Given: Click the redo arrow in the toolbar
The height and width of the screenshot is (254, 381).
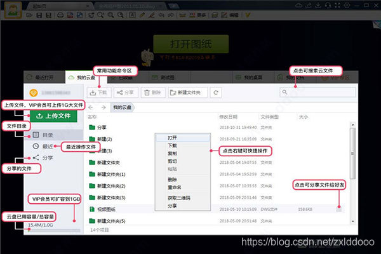Looking at the screenshot, I should click(171, 15).
